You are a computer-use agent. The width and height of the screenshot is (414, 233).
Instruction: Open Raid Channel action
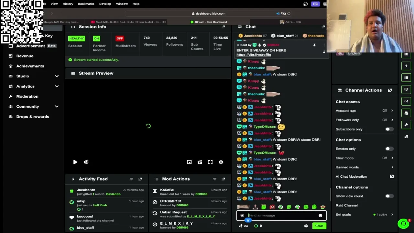click(347, 205)
